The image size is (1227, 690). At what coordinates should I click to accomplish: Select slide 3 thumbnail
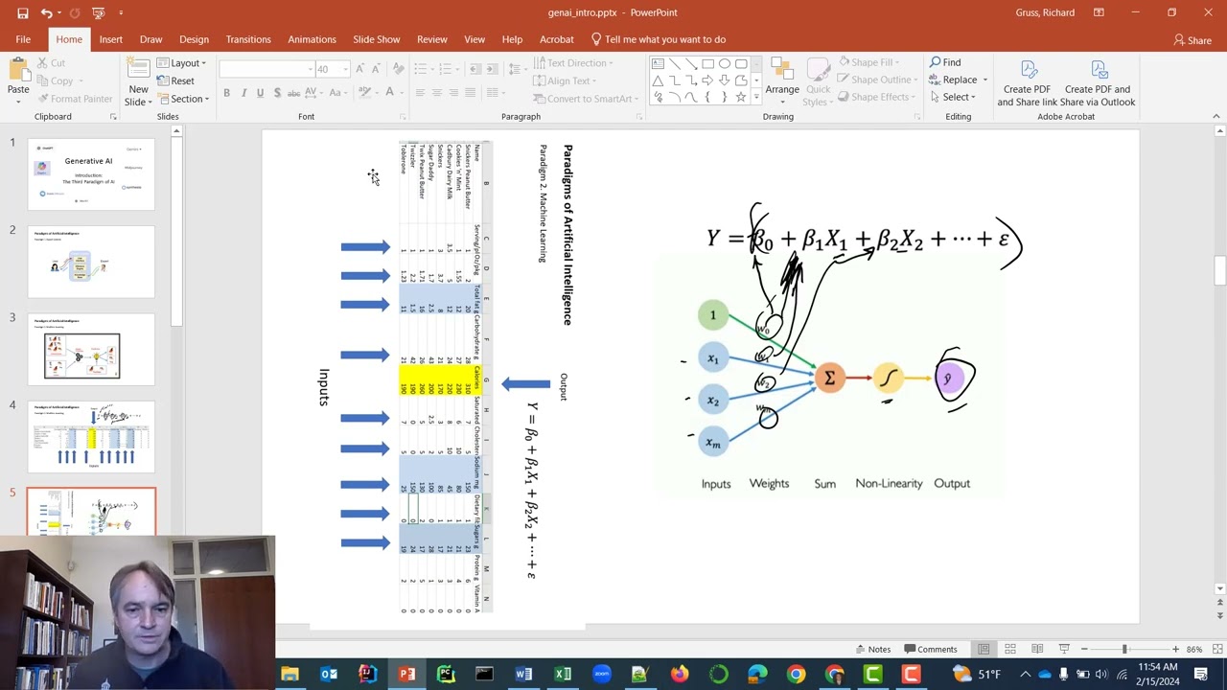[91, 349]
